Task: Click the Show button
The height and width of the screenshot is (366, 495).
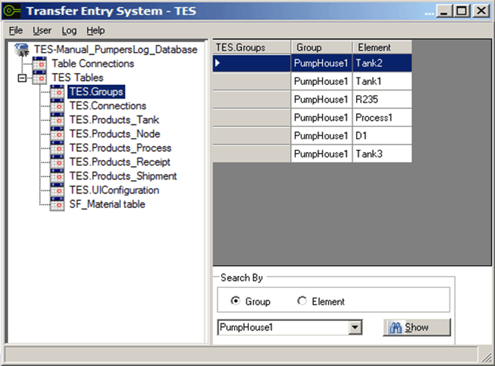Action: [x=417, y=327]
